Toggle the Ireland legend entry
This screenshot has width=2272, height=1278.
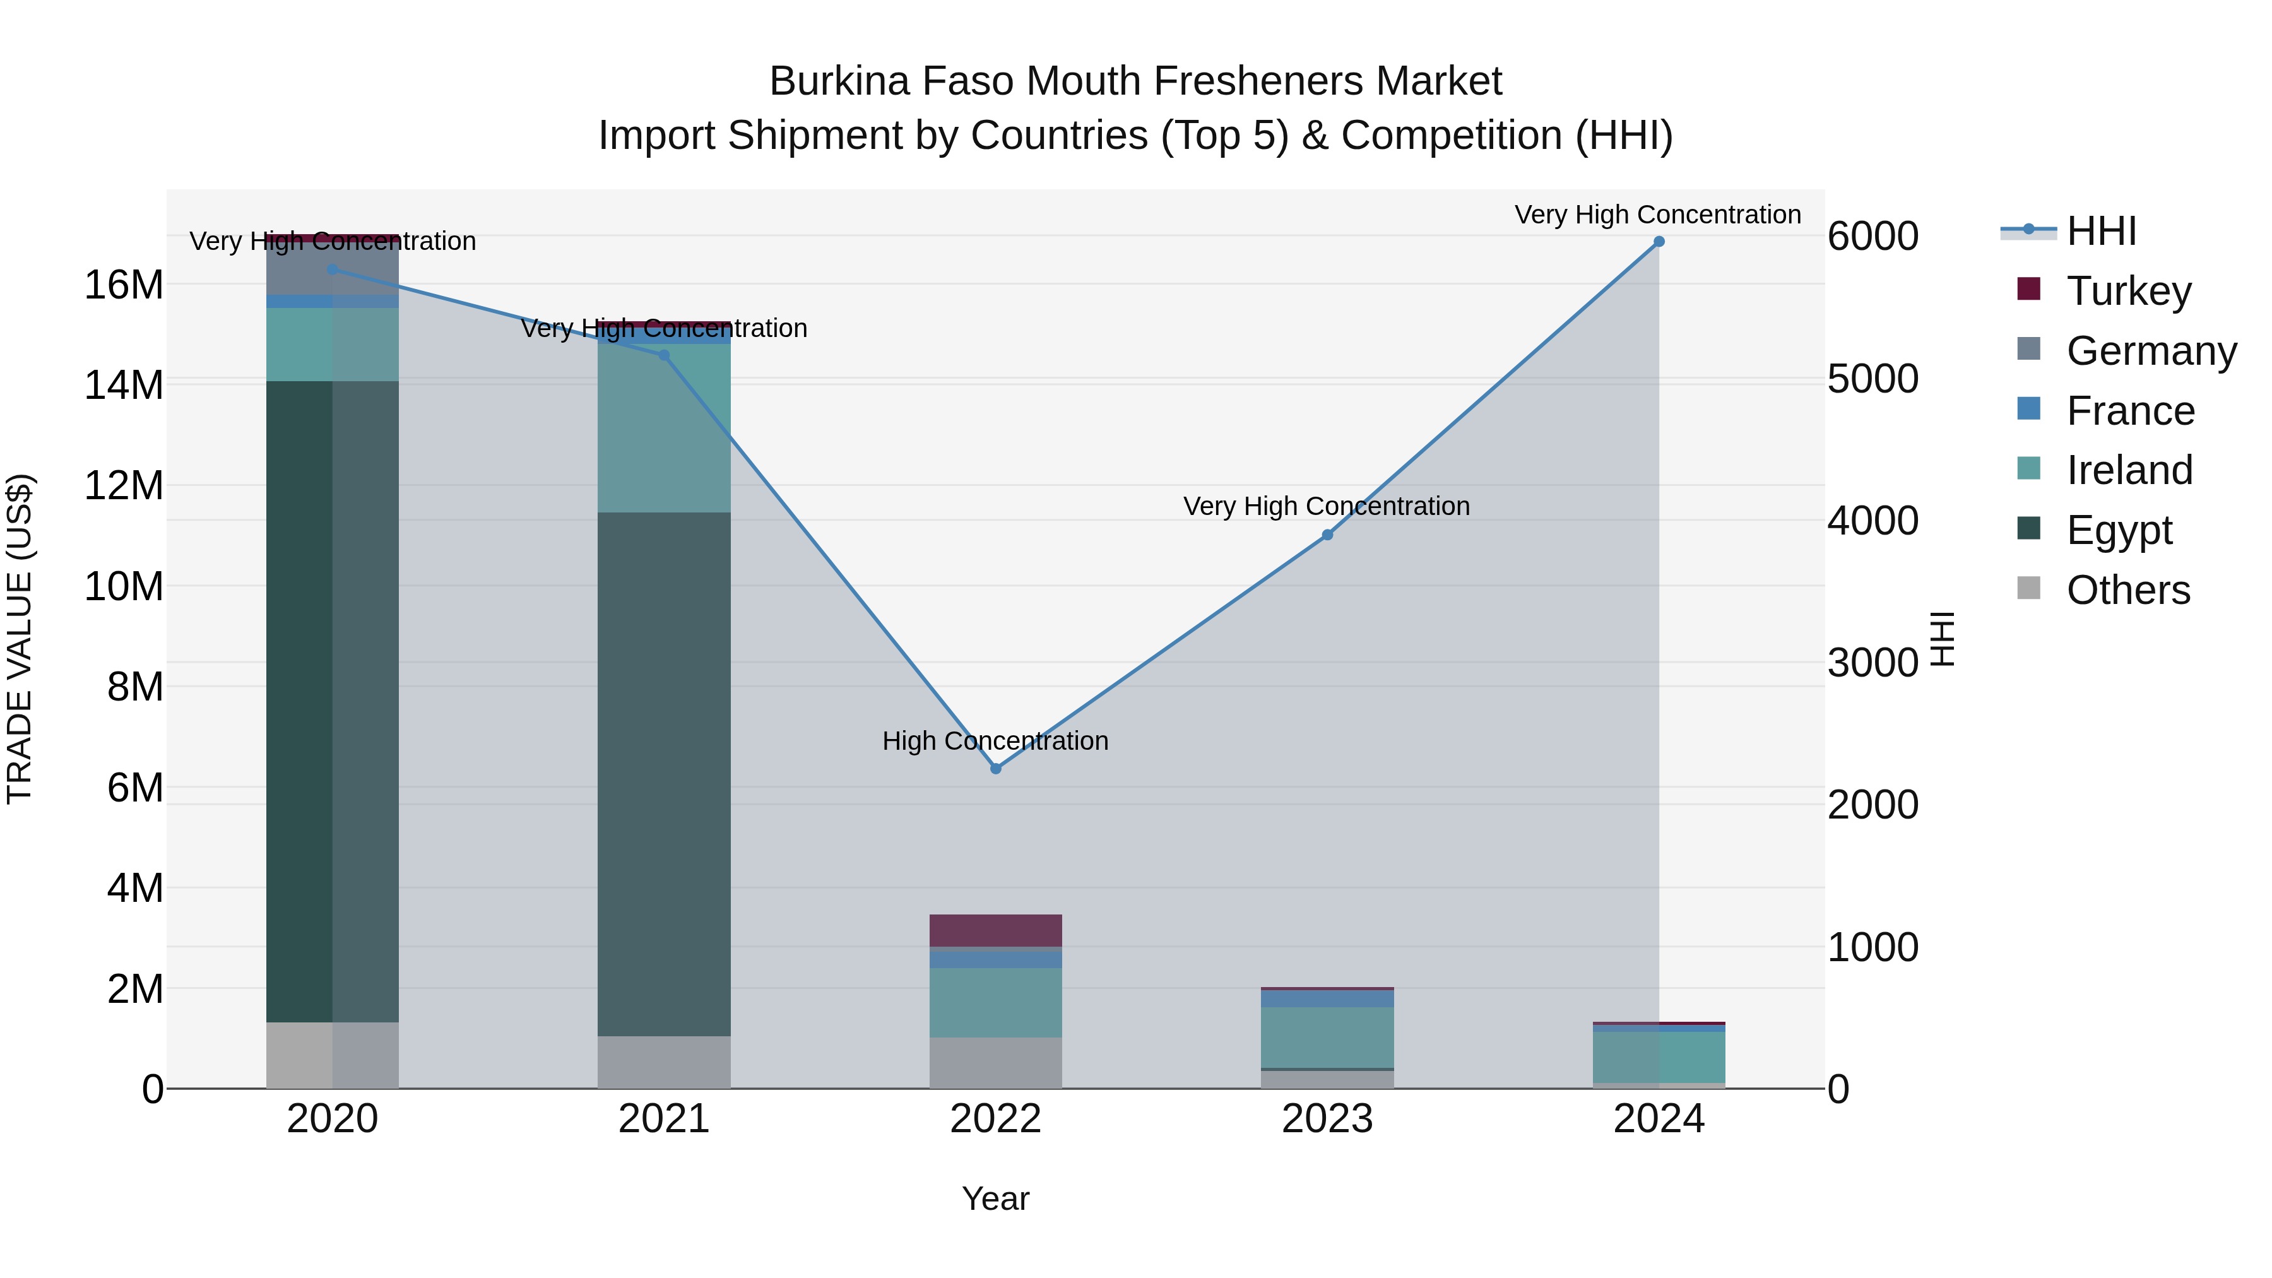[2104, 469]
